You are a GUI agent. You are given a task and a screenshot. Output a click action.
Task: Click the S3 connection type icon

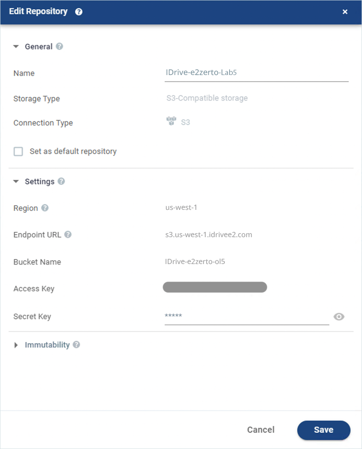171,122
